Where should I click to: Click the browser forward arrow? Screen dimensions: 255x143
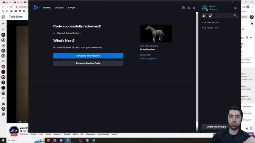click(x=7, y=7)
